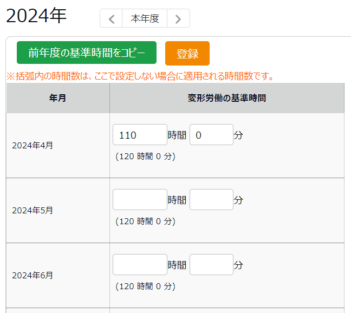The image size is (351, 313).
Task: Select the 2024年5月 row label
Action: (32, 211)
